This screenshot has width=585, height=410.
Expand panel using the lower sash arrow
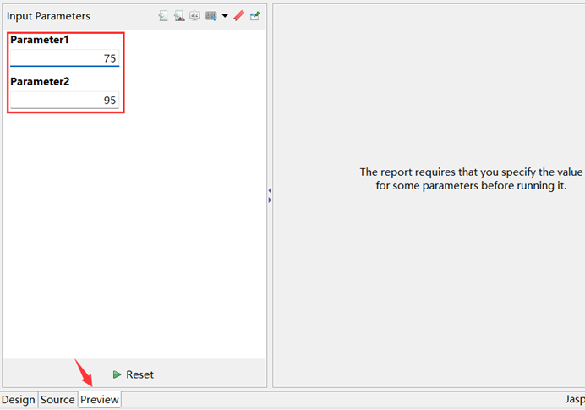[x=270, y=200]
